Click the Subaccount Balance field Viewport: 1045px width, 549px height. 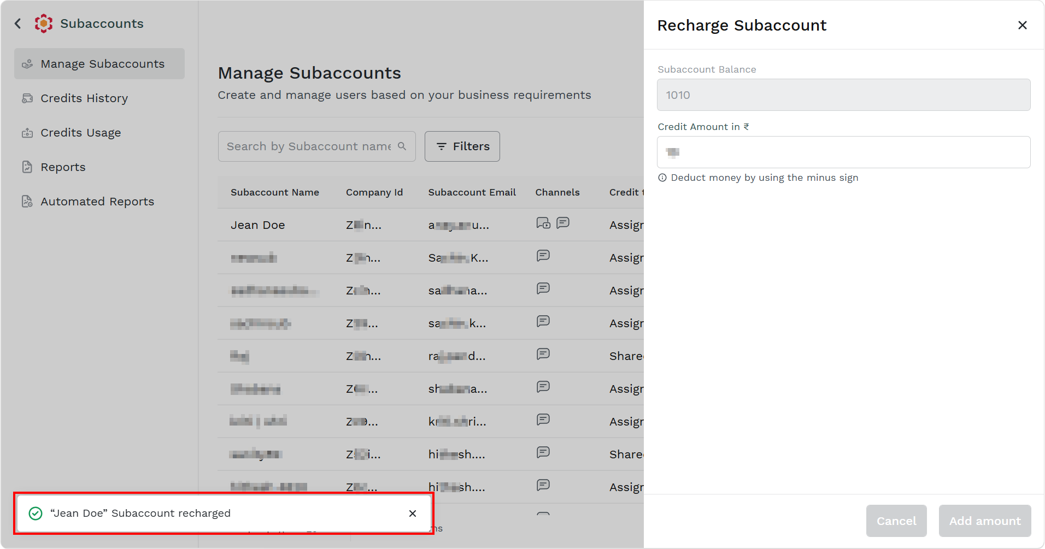coord(844,95)
